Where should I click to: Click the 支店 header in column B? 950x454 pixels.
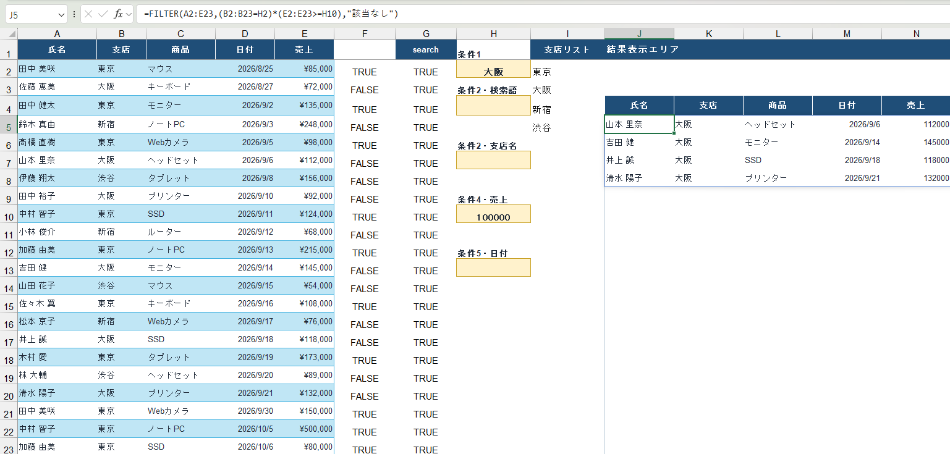[121, 49]
